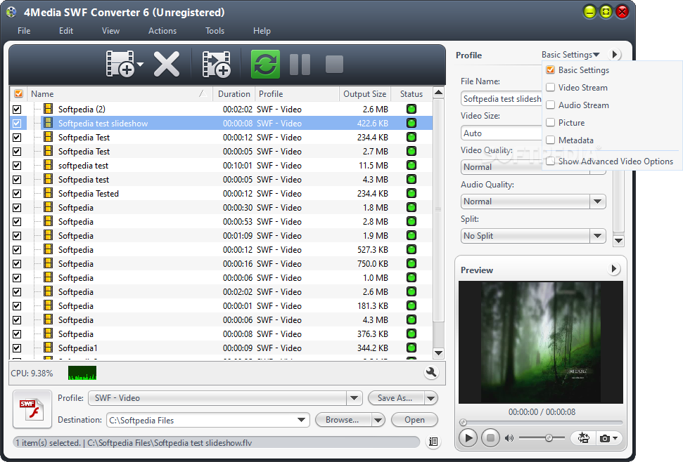Click the Add File toolbar icon

coord(121,64)
